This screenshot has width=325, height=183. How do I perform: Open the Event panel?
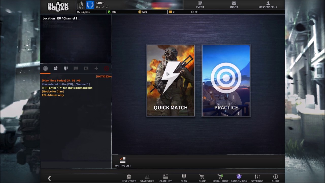coord(200,5)
